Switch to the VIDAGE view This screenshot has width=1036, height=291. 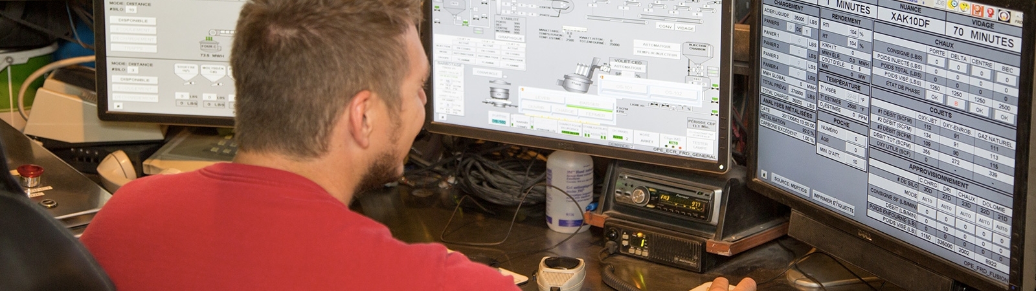[x=685, y=28]
